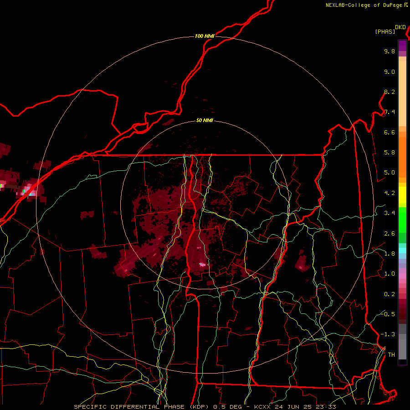
Task: Click the 1.8 legend value
Action: click(389, 254)
